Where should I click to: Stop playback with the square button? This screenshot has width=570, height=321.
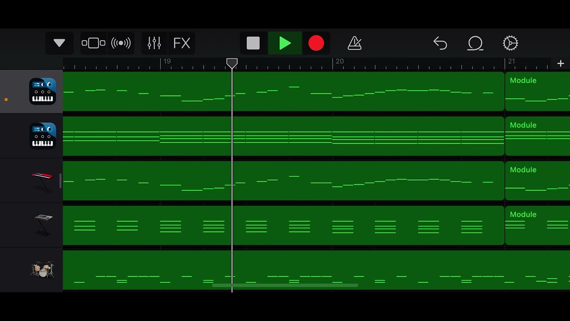[x=253, y=43]
